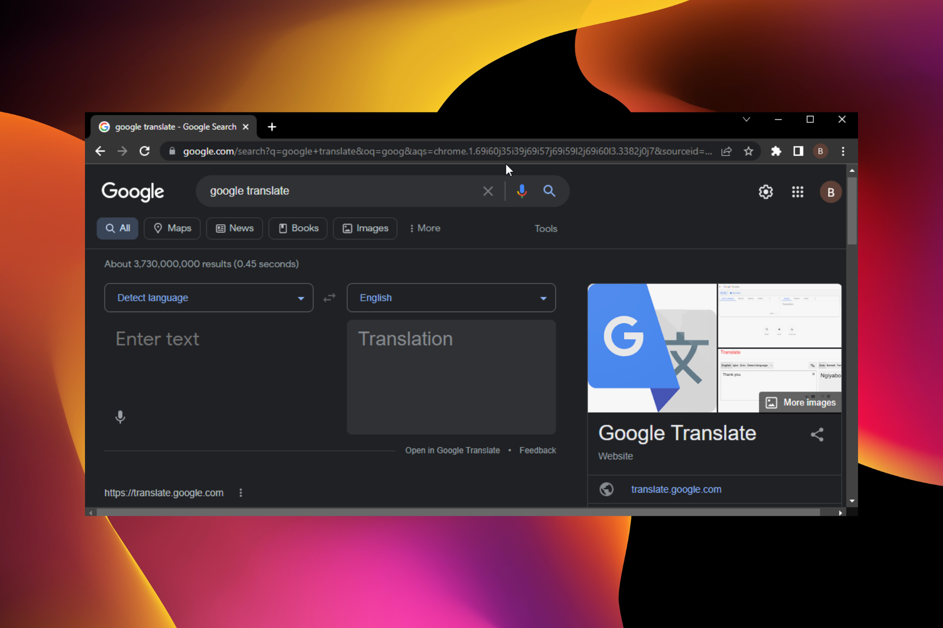Click the Google logo
Image resolution: width=943 pixels, height=628 pixels.
click(x=133, y=191)
